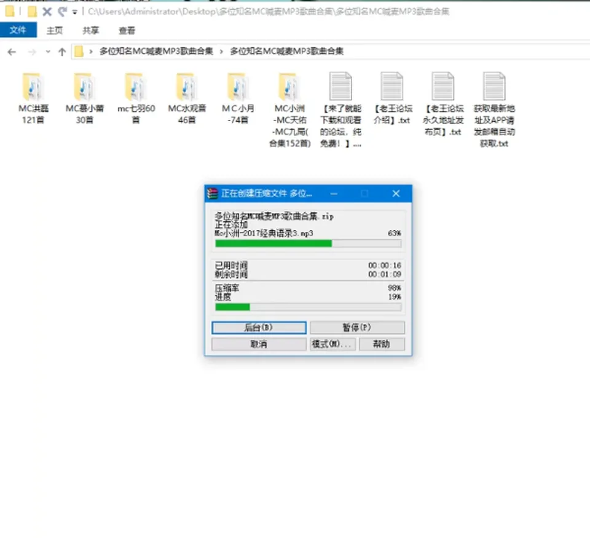Click the WinRAR icon in dialog title bar

pos(213,194)
